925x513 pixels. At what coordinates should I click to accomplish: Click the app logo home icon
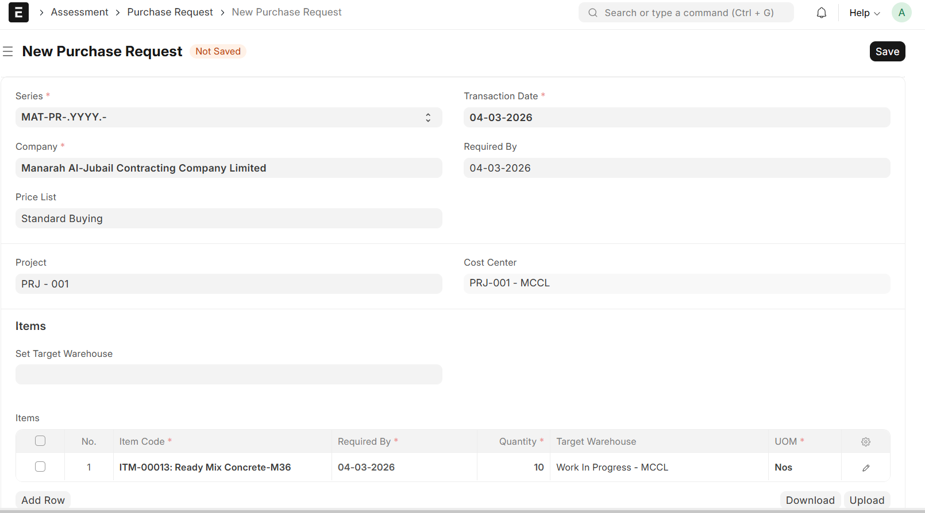[x=18, y=13]
